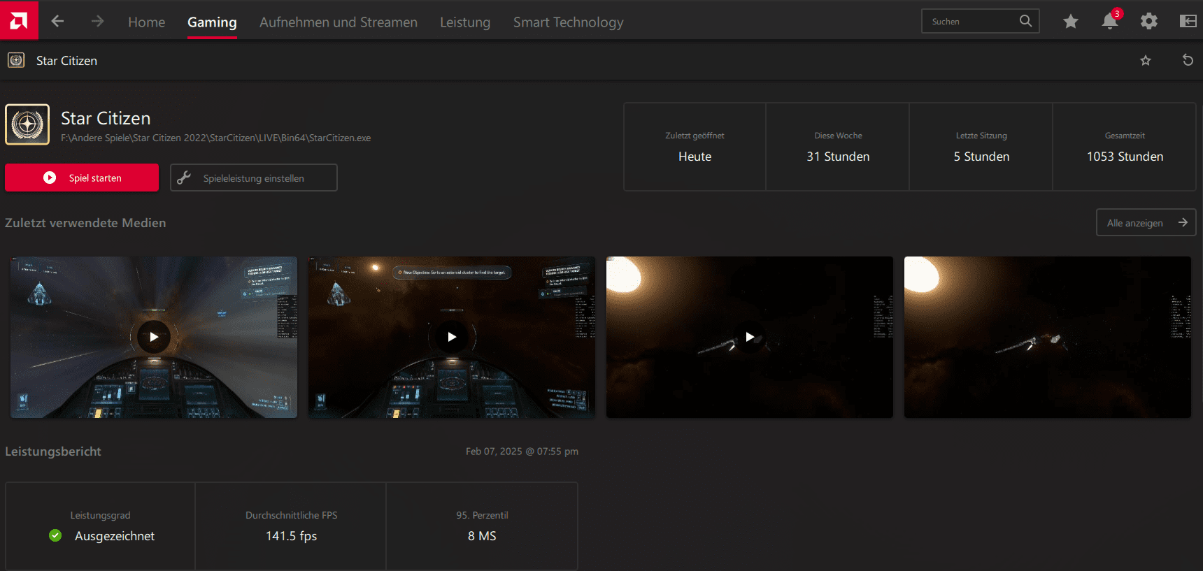
Task: Click Diese Woche 31 Stunden tile
Action: pos(838,147)
